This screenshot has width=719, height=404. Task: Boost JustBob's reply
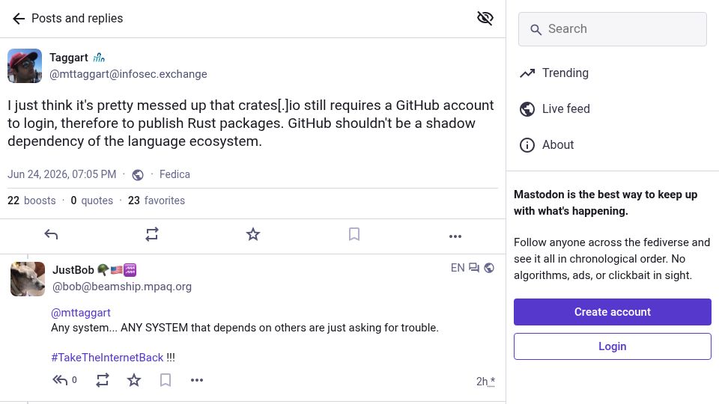(103, 380)
